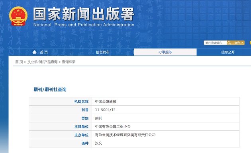
Task: Select the 11-5004/TF serial number
Action: 105,110
